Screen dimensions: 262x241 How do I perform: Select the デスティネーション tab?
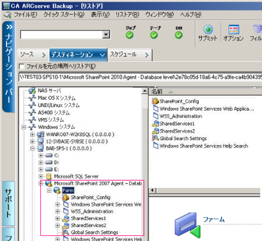[x=78, y=55]
